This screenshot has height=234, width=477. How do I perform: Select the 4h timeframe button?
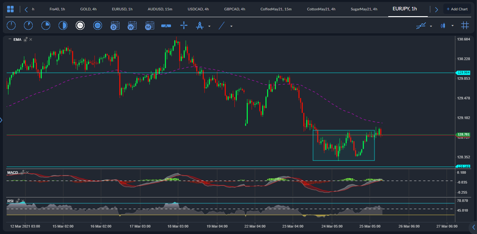97,25
